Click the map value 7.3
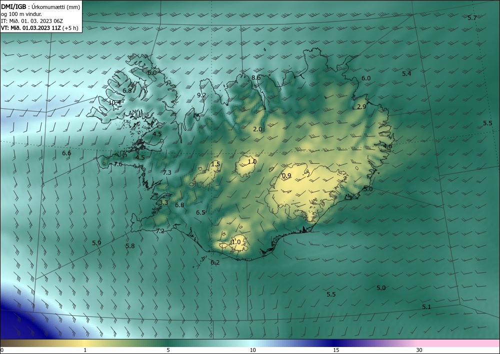This screenshot has width=500, height=354. pyautogui.click(x=167, y=173)
